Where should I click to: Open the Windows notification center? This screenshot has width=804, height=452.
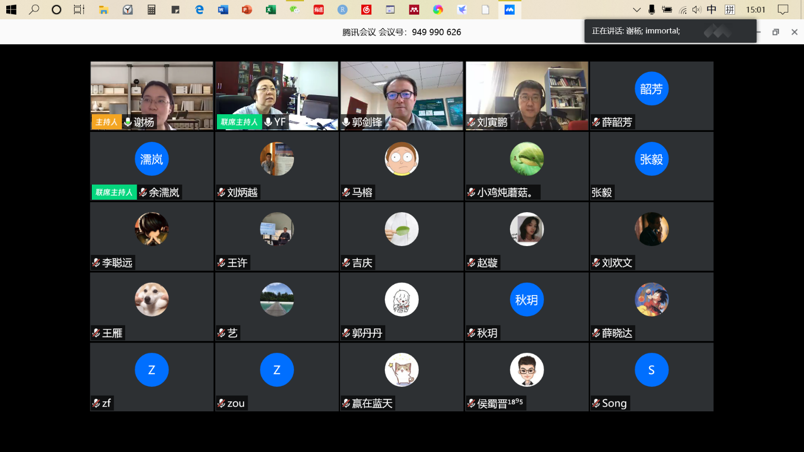click(x=783, y=9)
